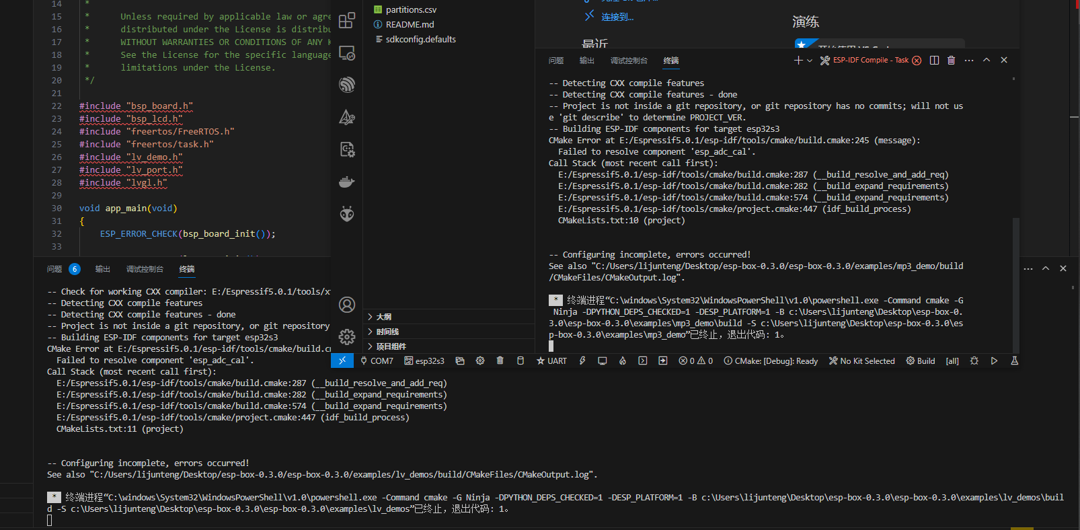Open the new terminal profile dropdown arrow
Image resolution: width=1080 pixels, height=530 pixels.
pos(810,61)
